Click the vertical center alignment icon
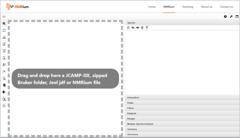 [142, 28]
